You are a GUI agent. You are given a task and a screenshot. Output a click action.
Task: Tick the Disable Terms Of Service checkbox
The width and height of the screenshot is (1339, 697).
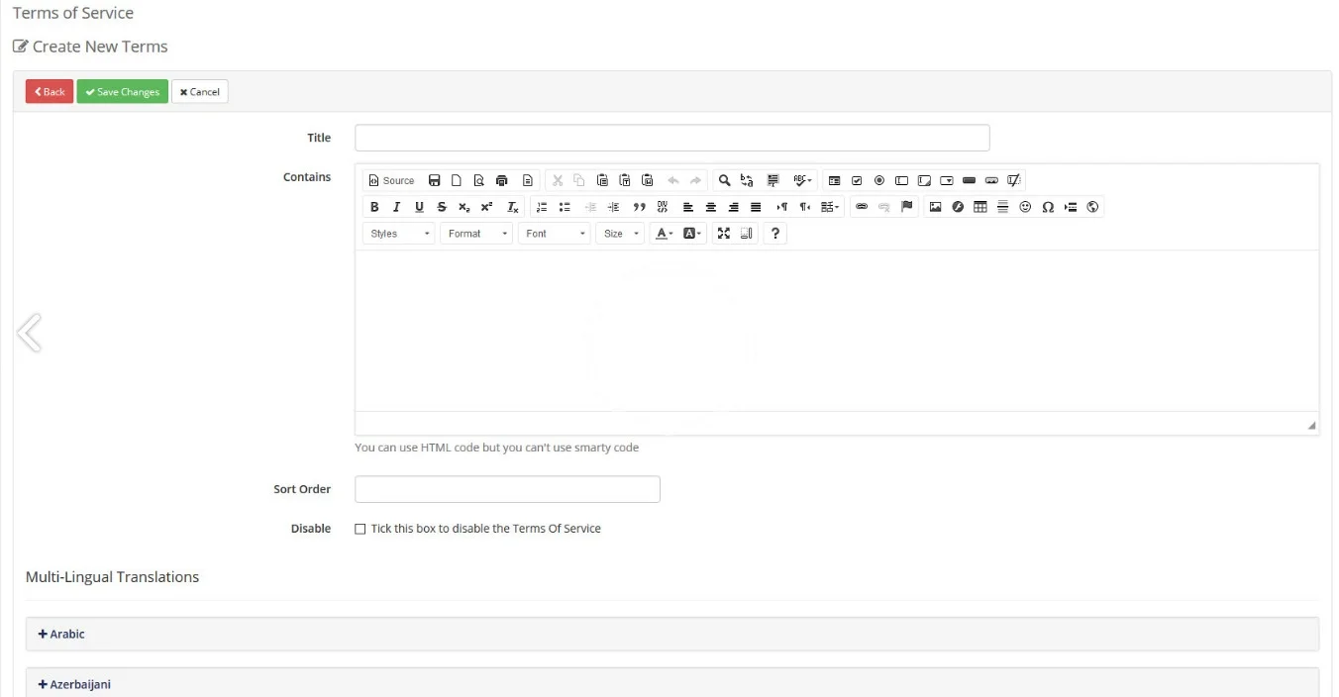pos(360,529)
